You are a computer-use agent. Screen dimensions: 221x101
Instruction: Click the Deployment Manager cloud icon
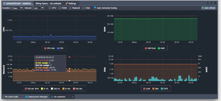(x=26, y=97)
